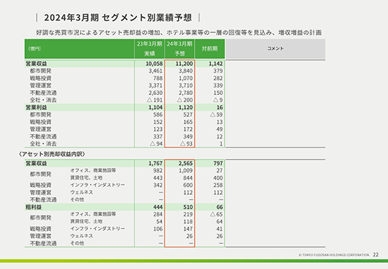Screen dimensions: 388x269
Task: Click the forecast value 219
Action: point(188,214)
